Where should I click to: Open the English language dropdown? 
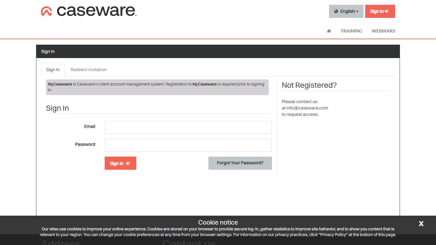tap(346, 11)
